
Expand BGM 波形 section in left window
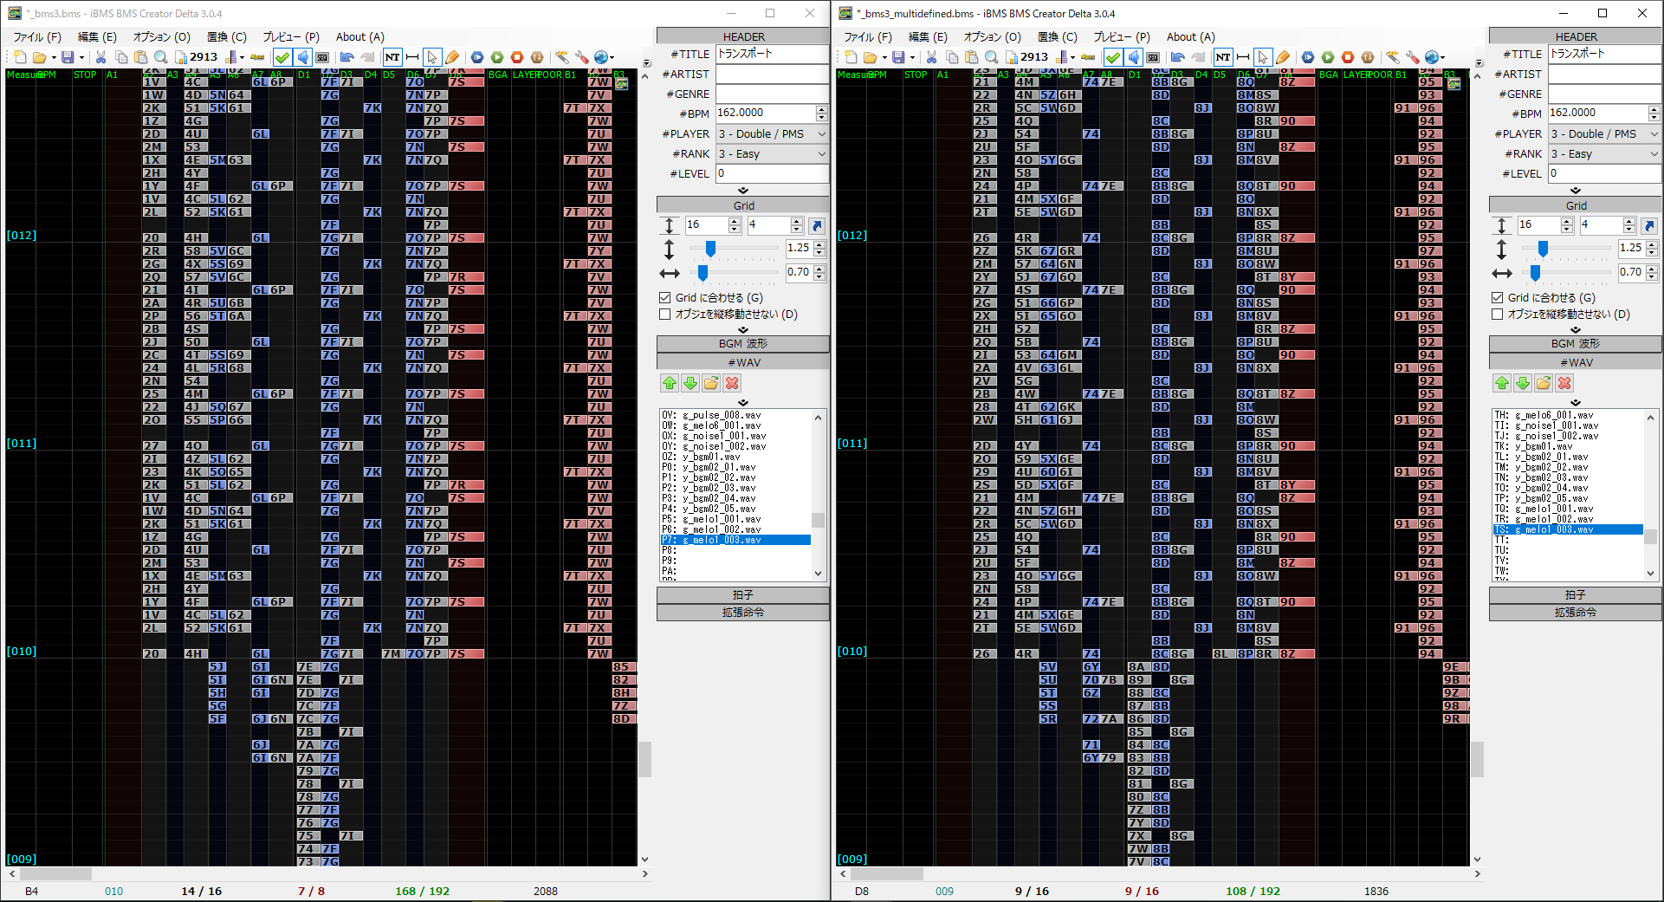[x=743, y=344]
